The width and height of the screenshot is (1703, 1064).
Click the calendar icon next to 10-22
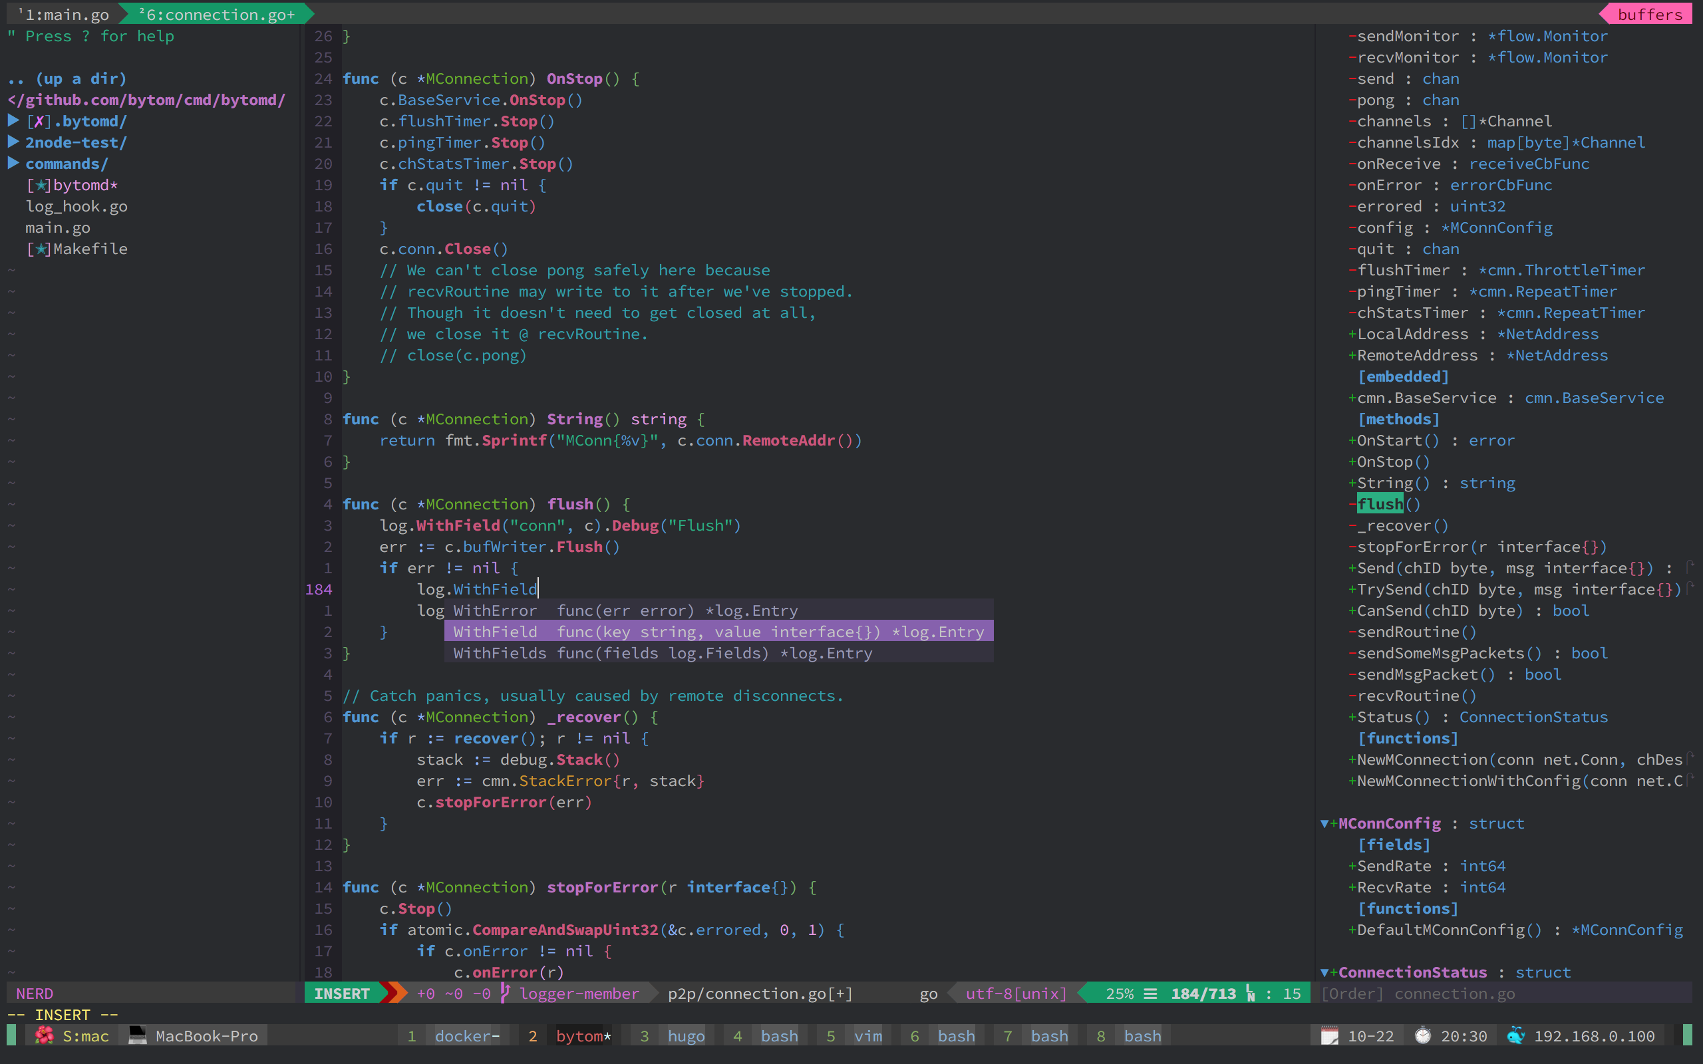1329,1035
